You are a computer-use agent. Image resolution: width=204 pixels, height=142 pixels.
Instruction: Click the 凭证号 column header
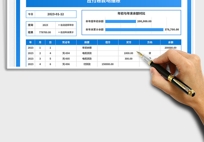pyautogui.click(x=66, y=42)
